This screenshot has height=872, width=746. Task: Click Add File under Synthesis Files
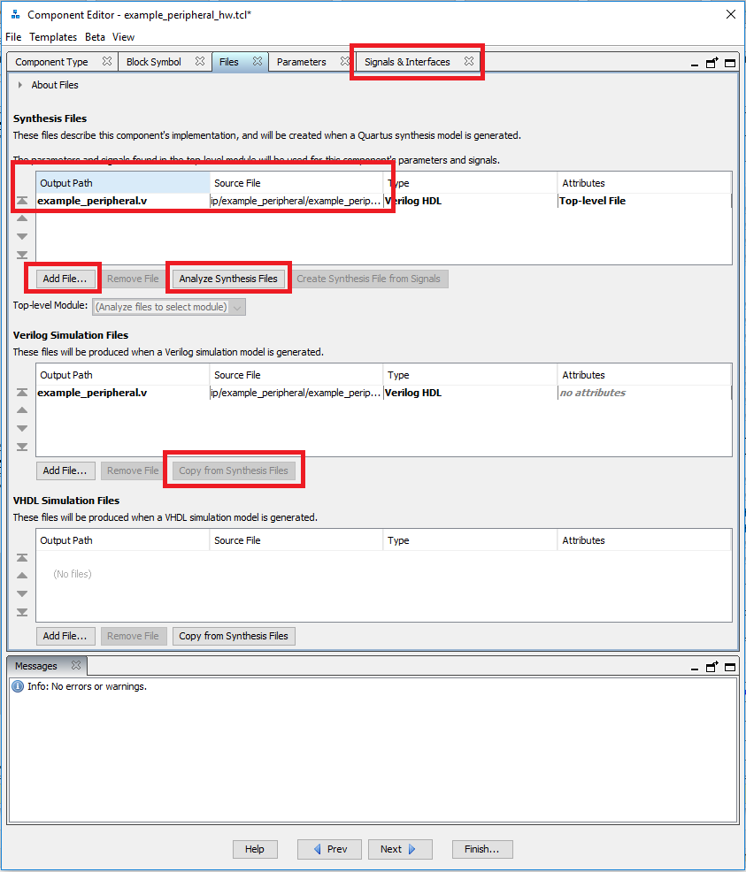pyautogui.click(x=65, y=279)
